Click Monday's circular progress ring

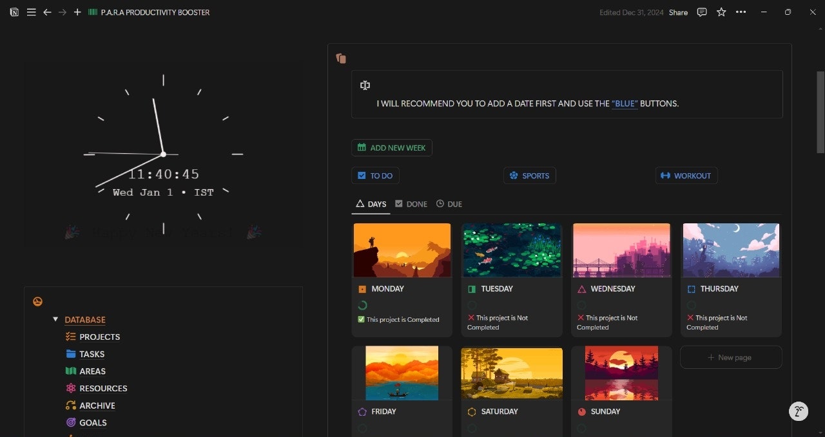tap(362, 305)
